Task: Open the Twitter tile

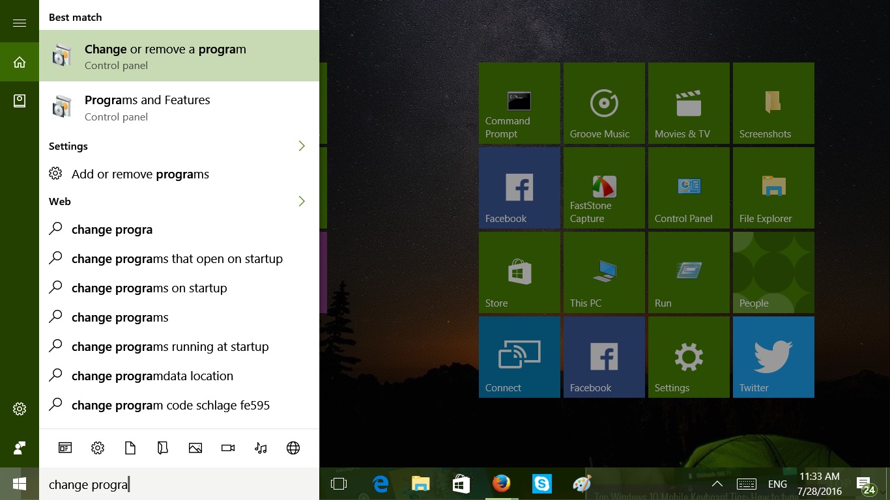Action: pyautogui.click(x=773, y=357)
